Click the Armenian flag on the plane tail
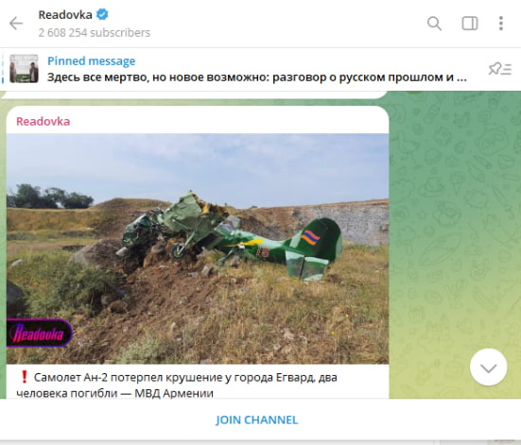Screen dimensions: 521x445 (310, 238)
